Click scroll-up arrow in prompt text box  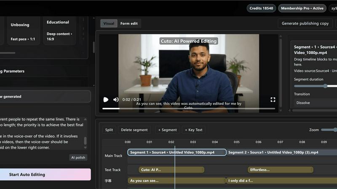pos(86,119)
